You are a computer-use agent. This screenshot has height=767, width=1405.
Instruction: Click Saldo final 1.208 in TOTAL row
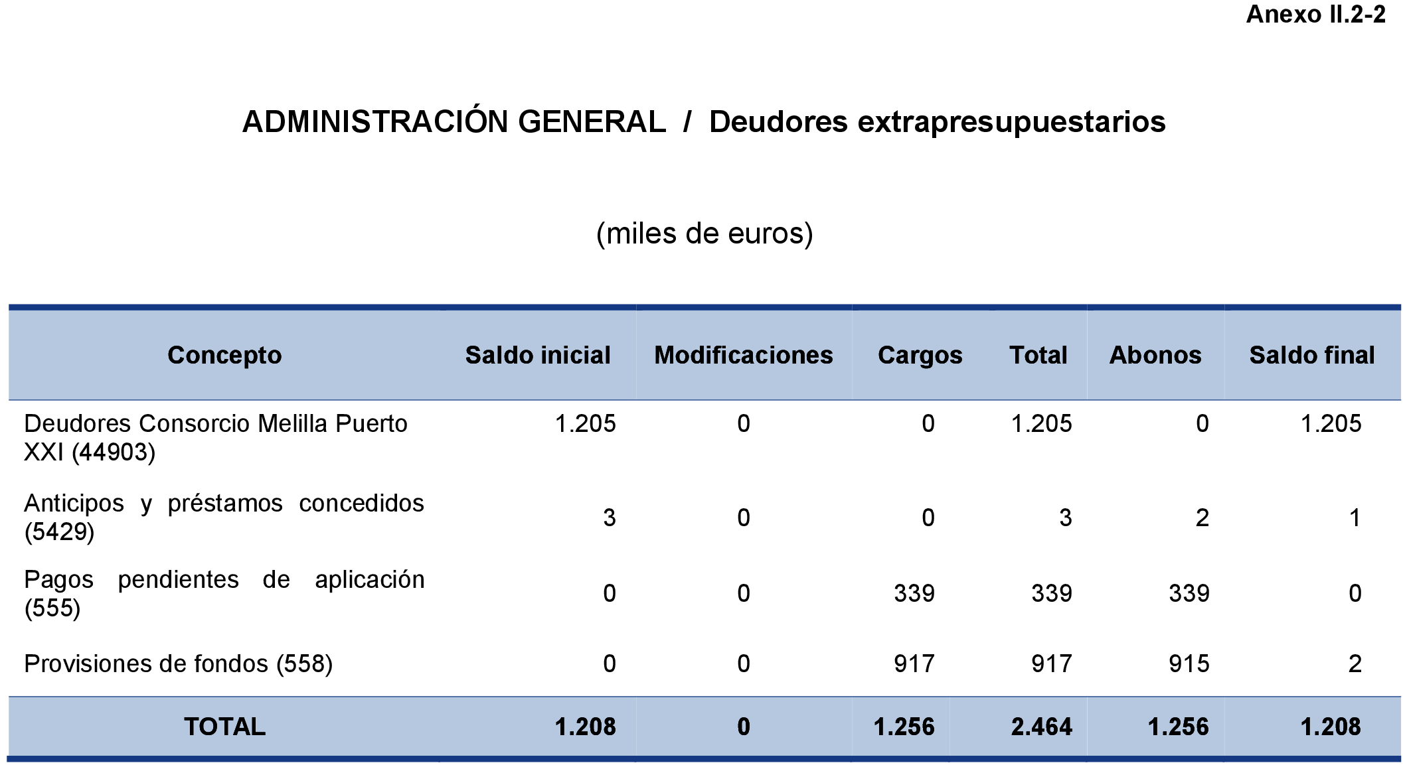point(1331,727)
